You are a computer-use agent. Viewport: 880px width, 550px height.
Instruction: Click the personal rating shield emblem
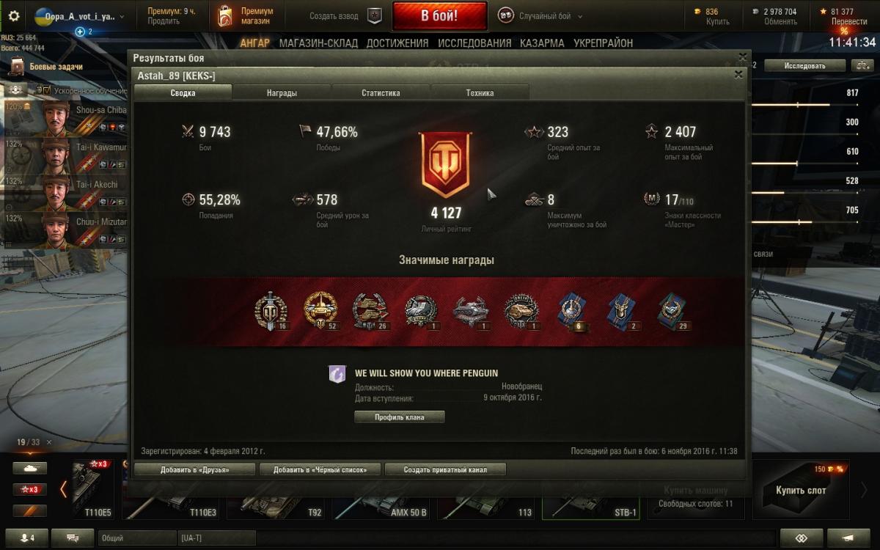coord(445,166)
